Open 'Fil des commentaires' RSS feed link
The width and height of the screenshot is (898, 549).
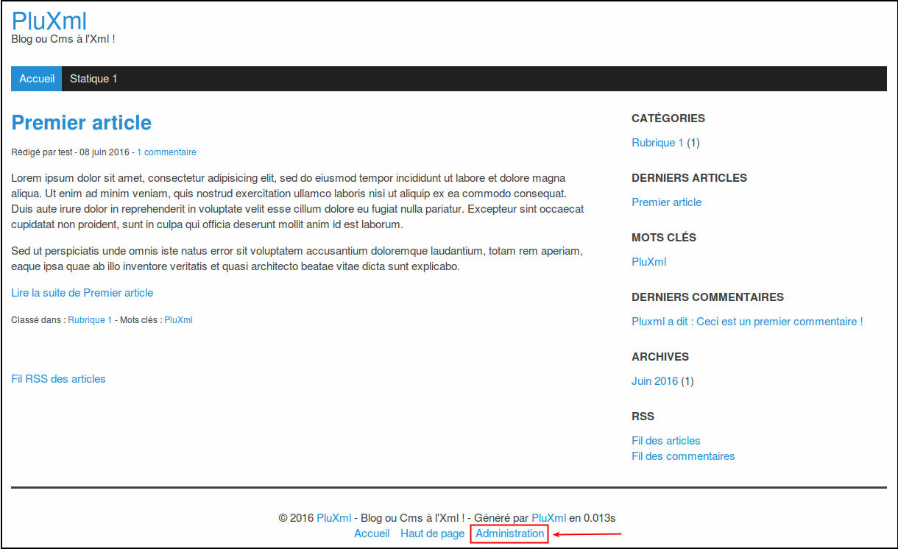[682, 456]
